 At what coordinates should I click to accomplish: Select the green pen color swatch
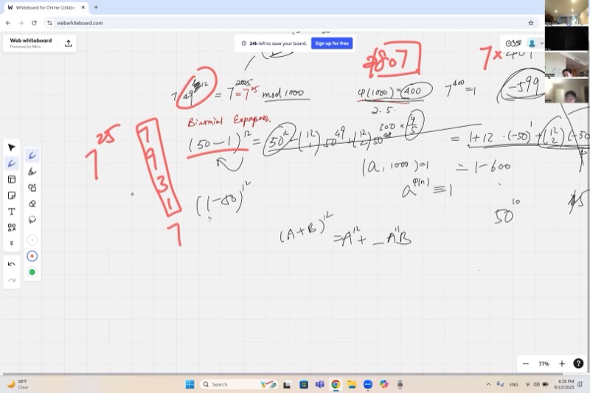pyautogui.click(x=32, y=272)
